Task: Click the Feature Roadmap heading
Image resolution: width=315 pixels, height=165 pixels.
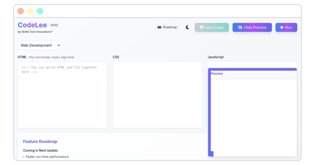Action: (40, 141)
